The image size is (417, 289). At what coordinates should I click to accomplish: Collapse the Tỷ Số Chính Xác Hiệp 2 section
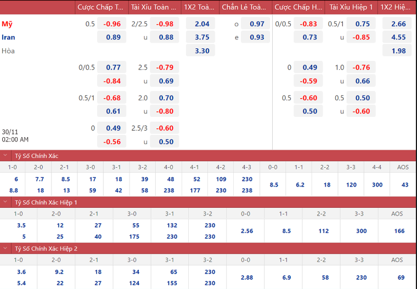coord(5,248)
